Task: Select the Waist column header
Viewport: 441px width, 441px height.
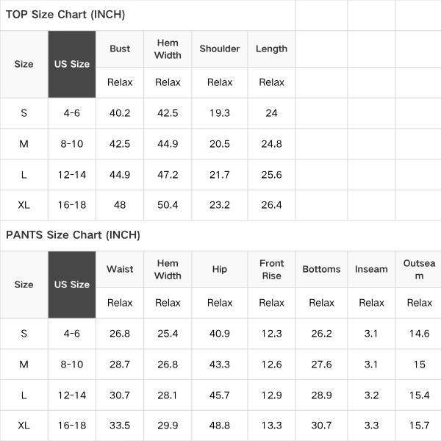Action: click(120, 269)
